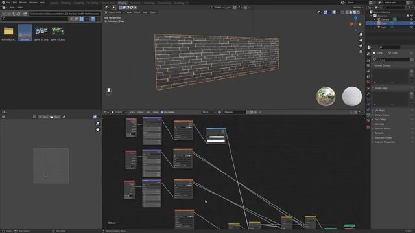The height and width of the screenshot is (233, 415).
Task: Select the Light object in outliner
Action: click(x=384, y=27)
